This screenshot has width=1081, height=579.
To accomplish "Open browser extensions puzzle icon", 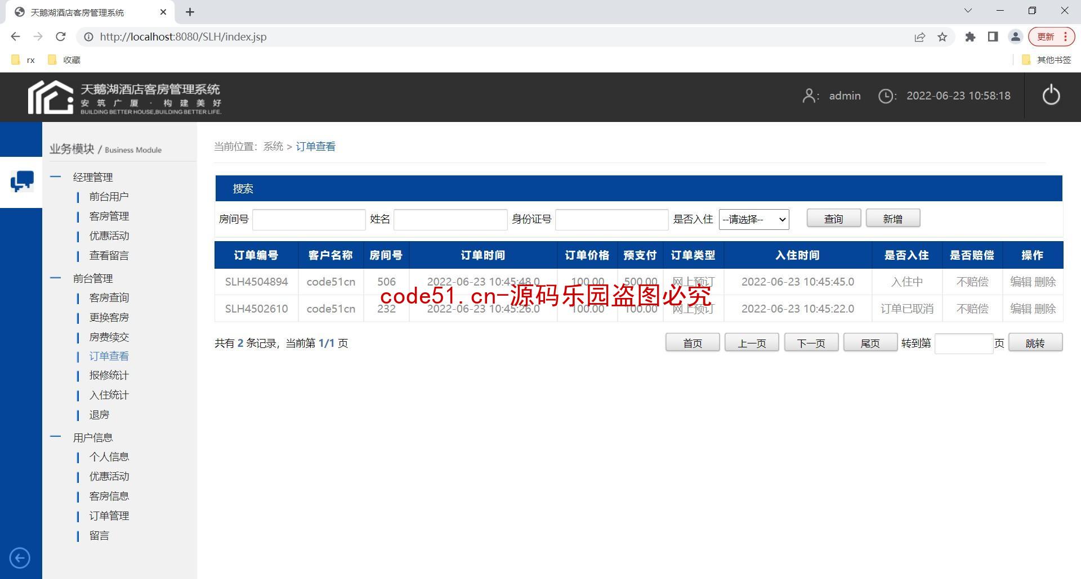I will click(x=970, y=37).
